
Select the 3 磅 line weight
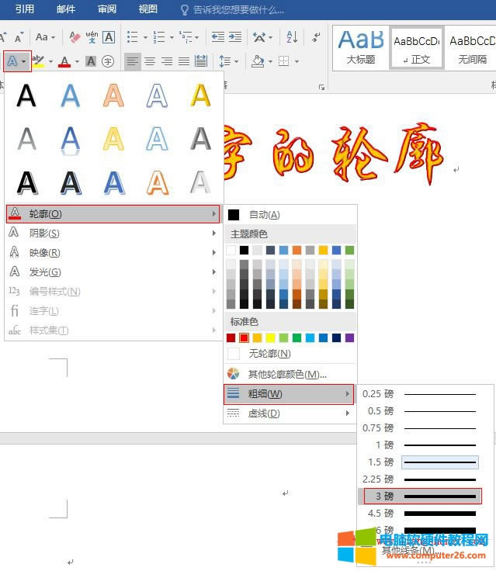(x=423, y=496)
